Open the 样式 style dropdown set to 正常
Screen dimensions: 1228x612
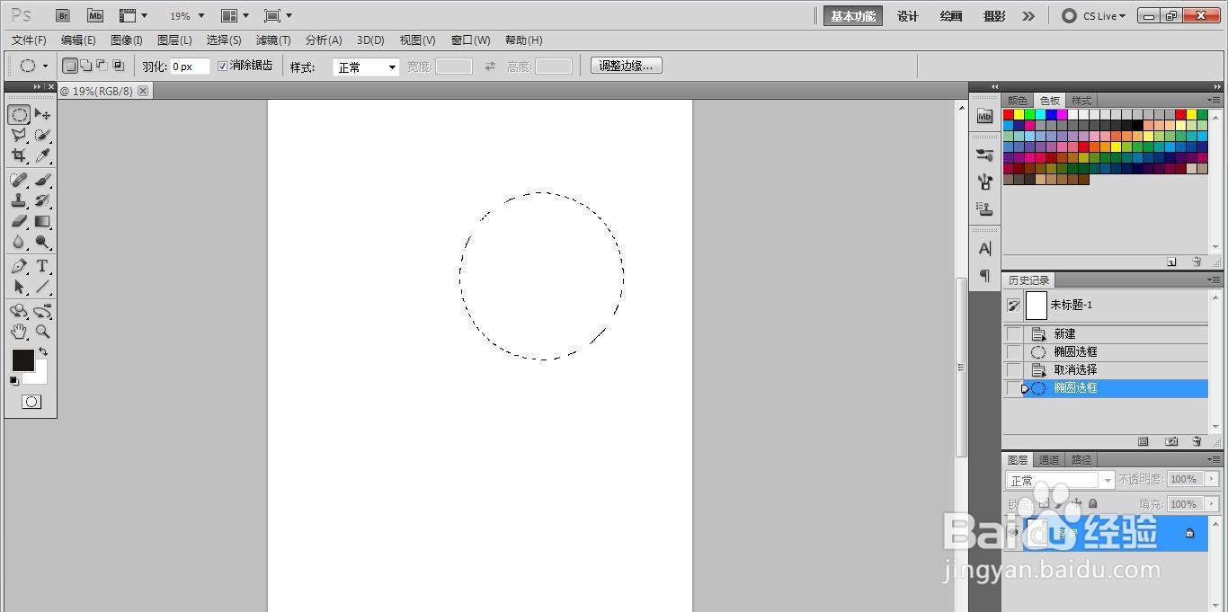tap(366, 67)
